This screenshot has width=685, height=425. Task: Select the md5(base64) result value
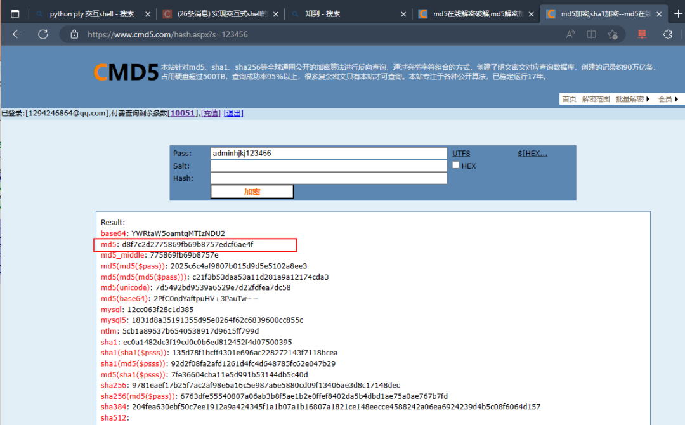pyautogui.click(x=205, y=298)
